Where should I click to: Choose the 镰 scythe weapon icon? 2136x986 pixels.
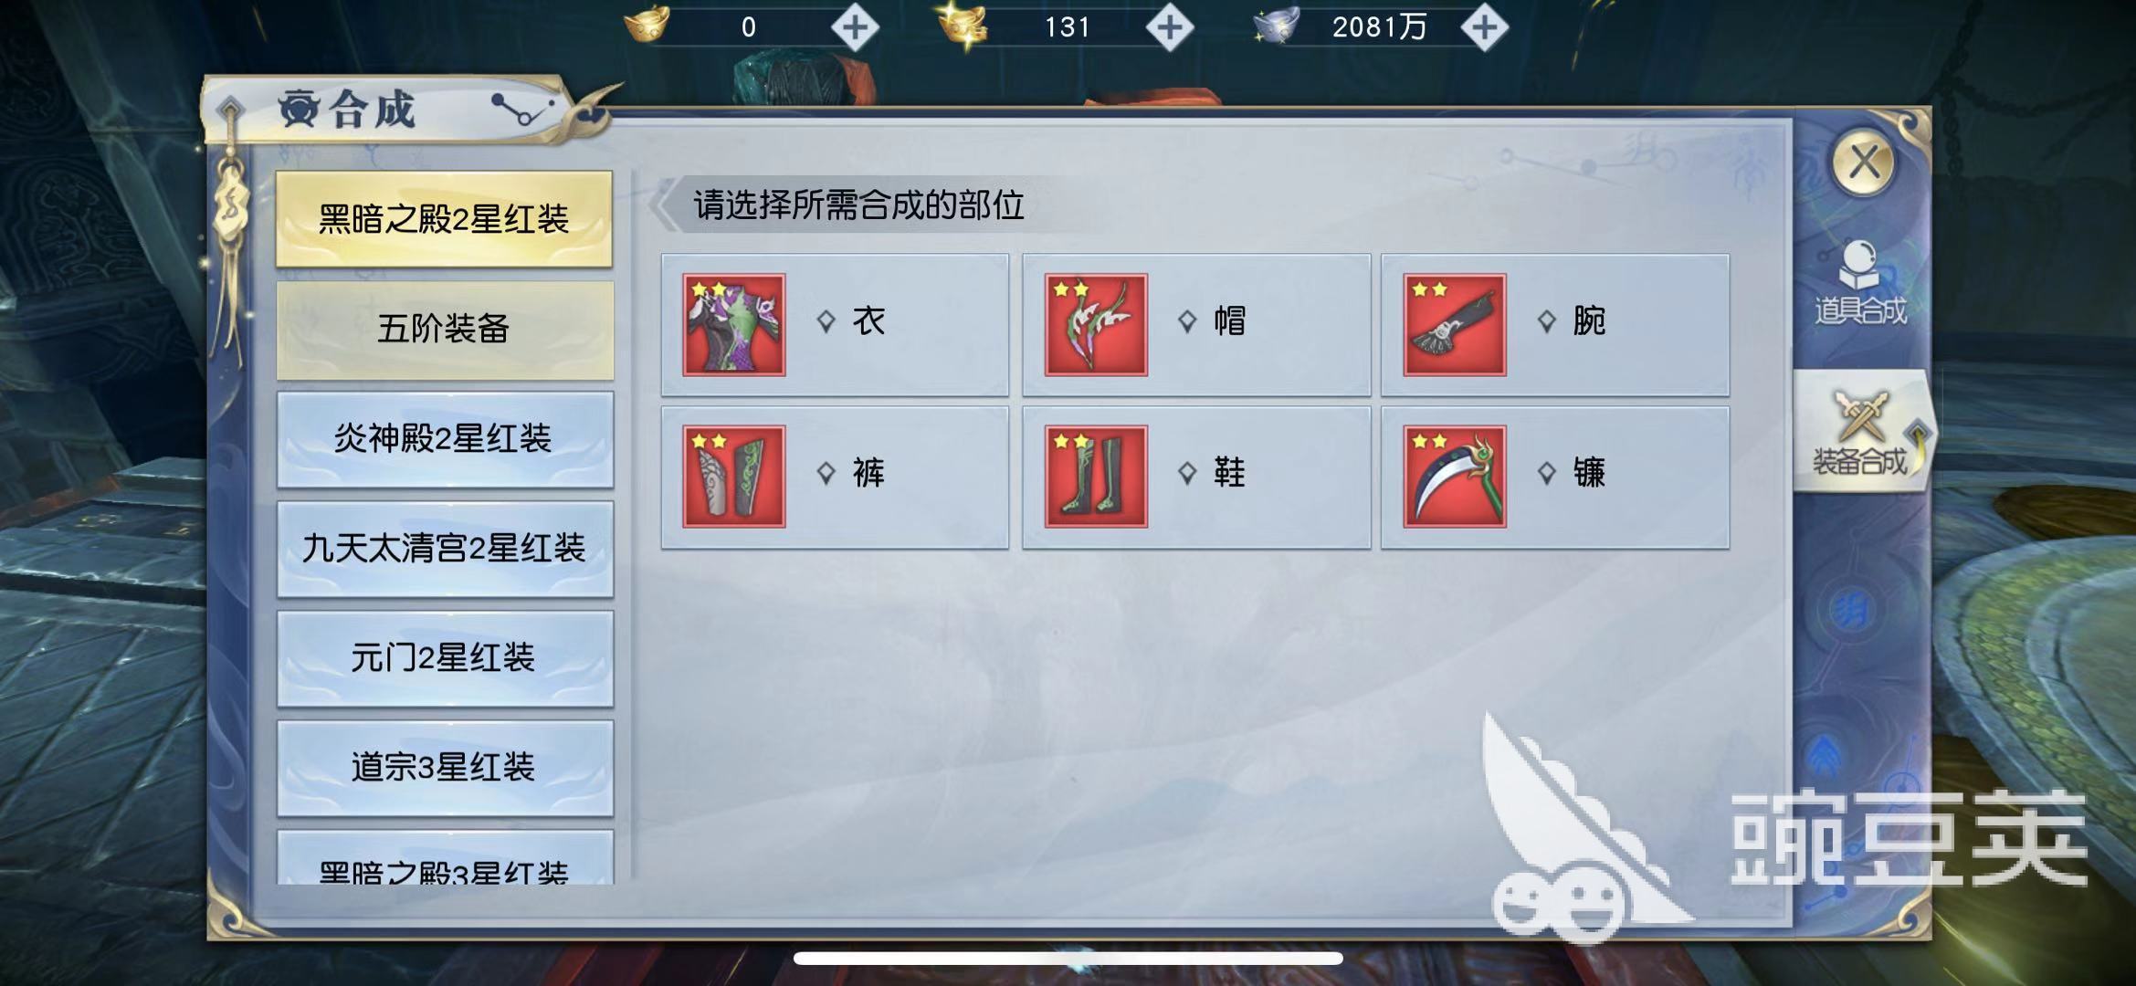[1454, 476]
